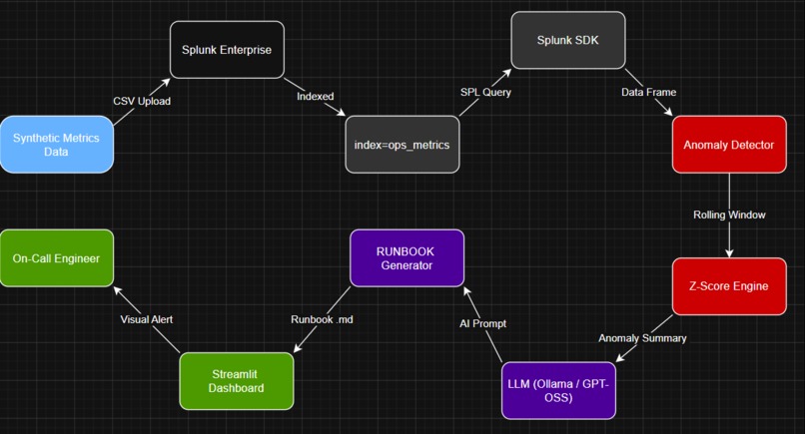Click the Visual Alert edge label

[x=146, y=319]
